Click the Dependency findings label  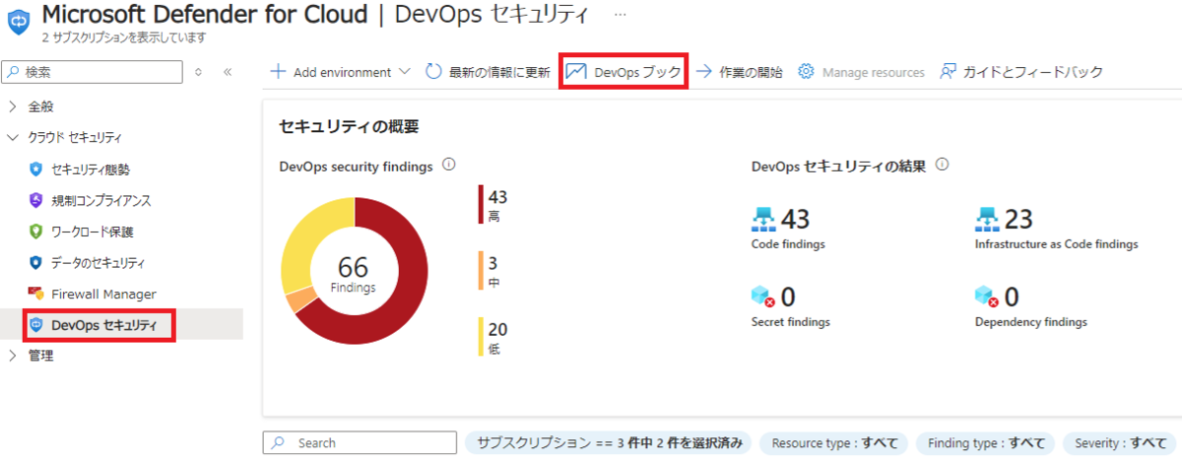1031,321
